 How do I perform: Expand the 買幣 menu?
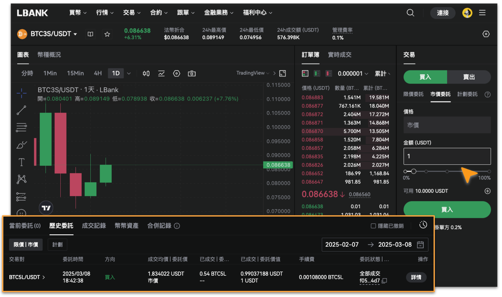point(78,13)
